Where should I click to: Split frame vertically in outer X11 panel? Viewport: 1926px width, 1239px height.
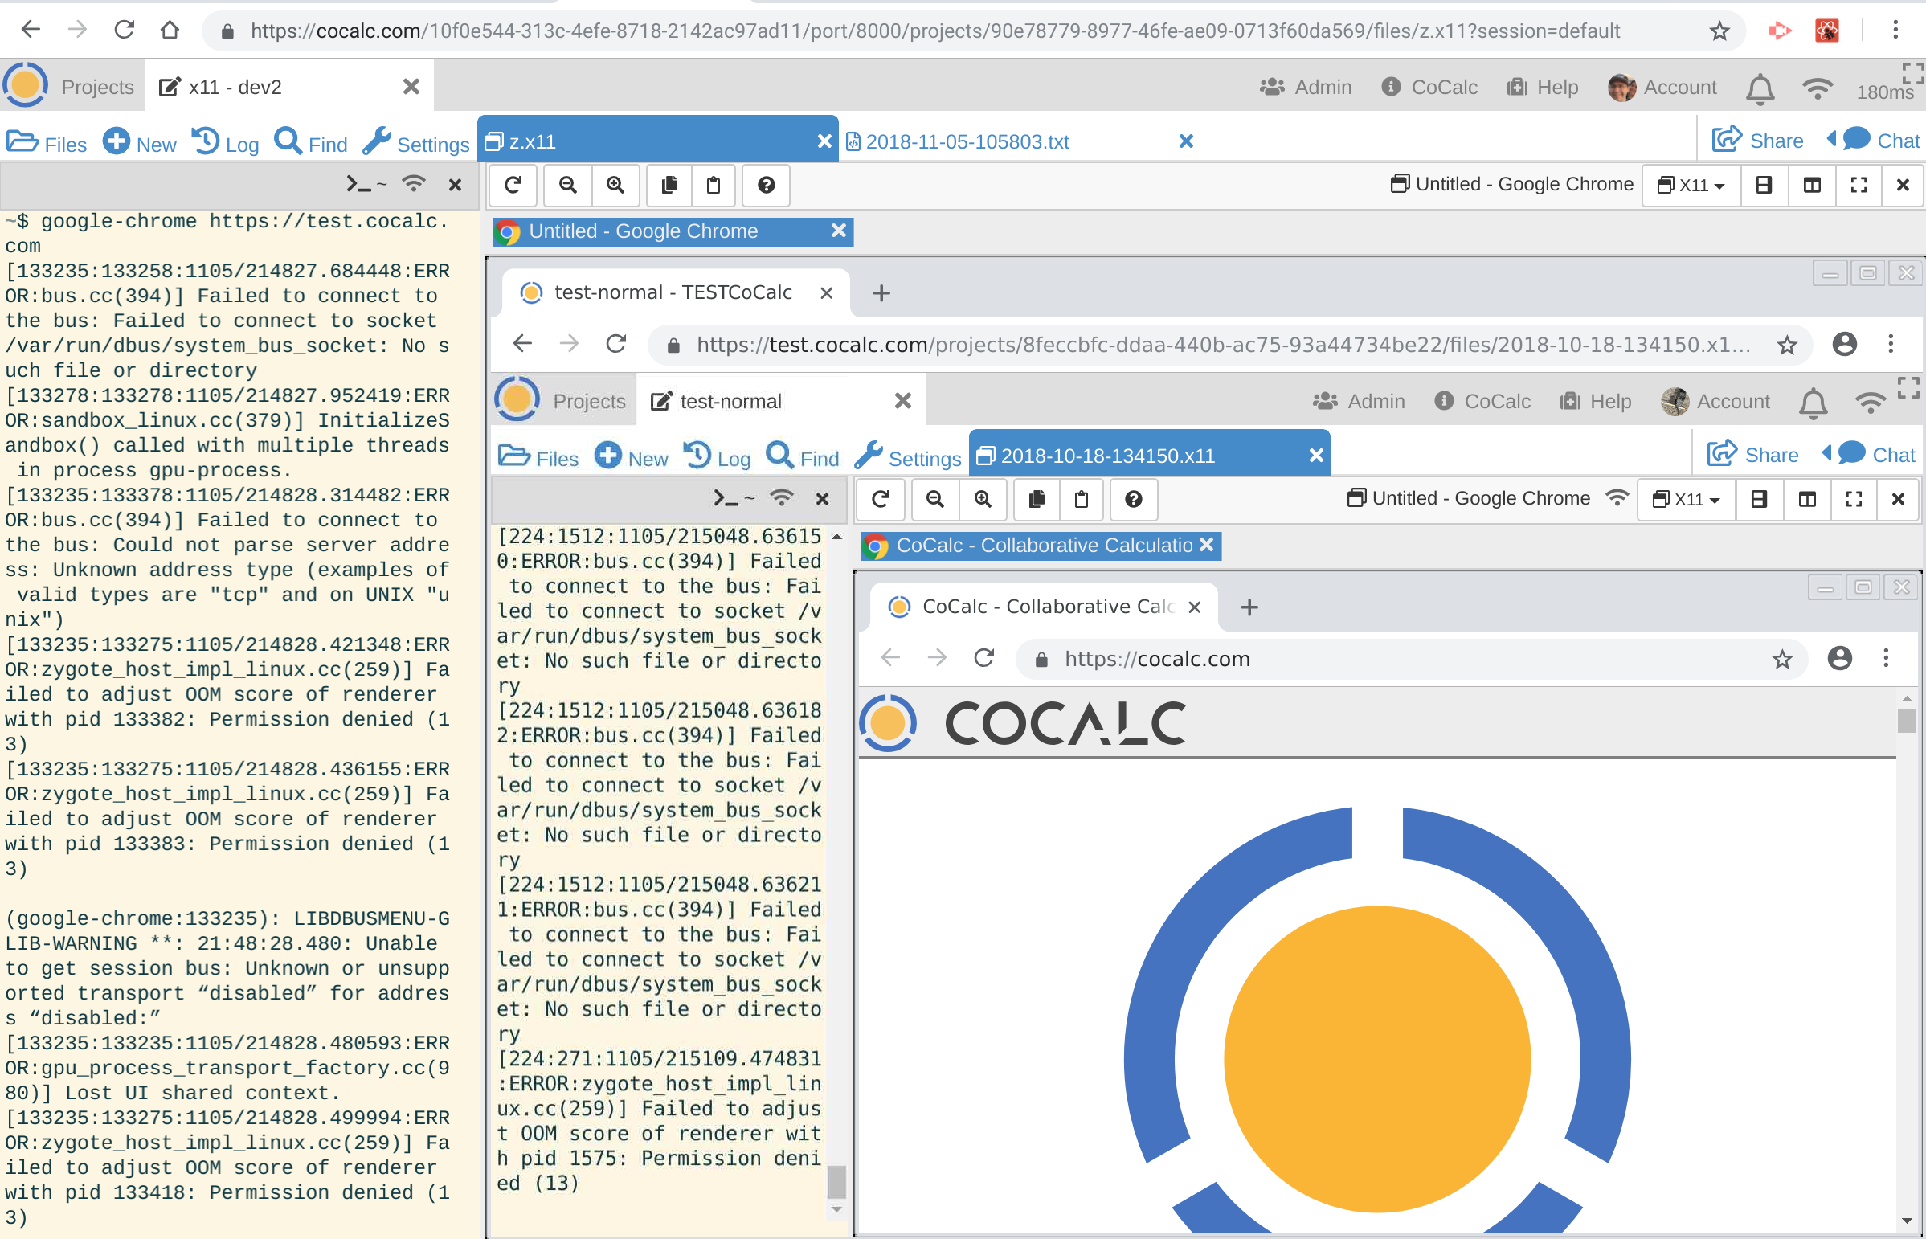[x=1812, y=185]
